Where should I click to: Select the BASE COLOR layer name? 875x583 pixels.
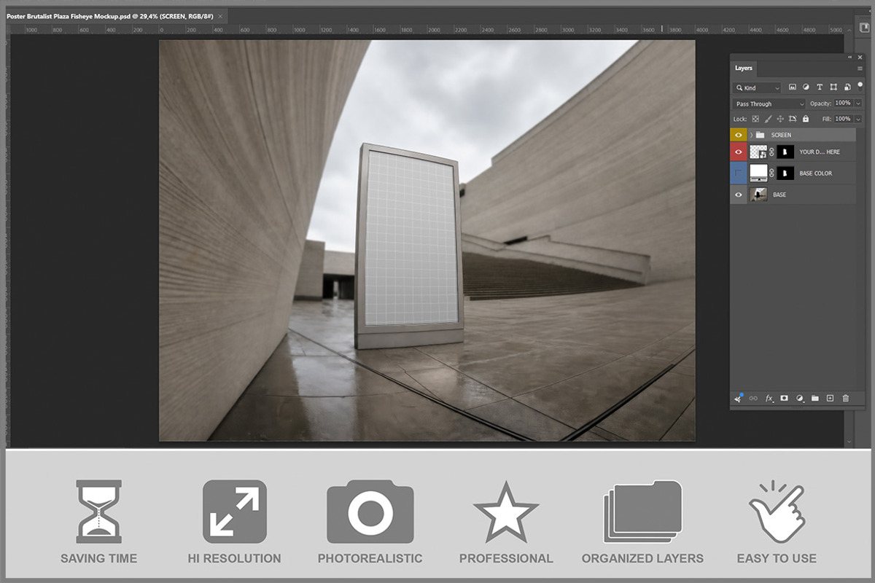816,173
